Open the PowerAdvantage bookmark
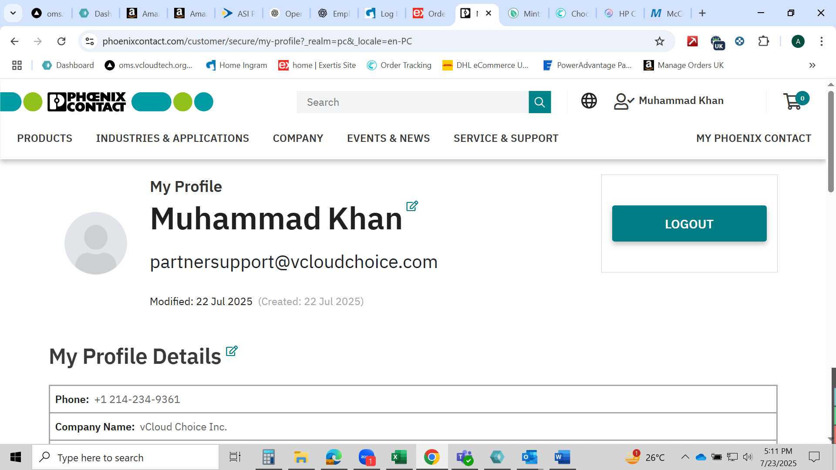836x470 pixels. tap(587, 65)
